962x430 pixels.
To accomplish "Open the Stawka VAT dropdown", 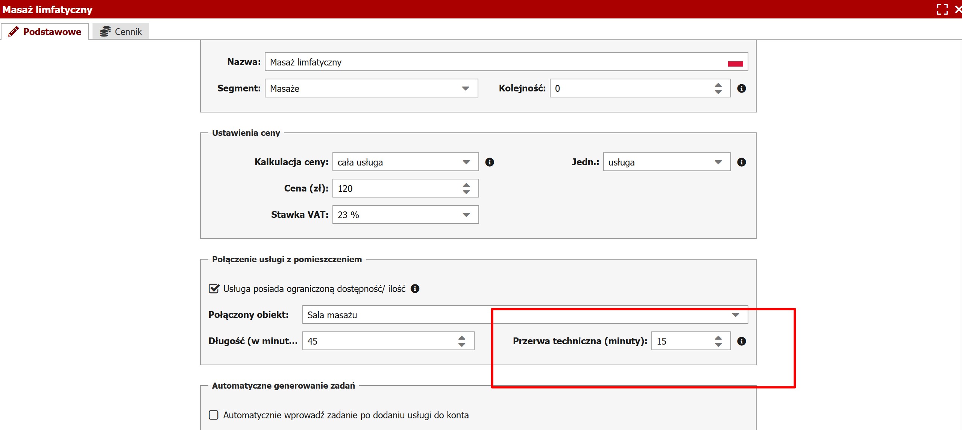I will click(466, 215).
